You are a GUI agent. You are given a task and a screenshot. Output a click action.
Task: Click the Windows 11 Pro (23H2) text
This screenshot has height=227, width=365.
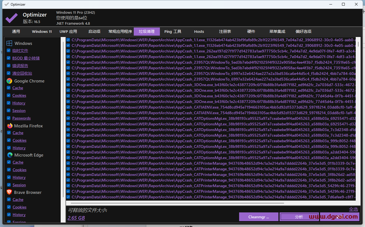[x=76, y=13]
